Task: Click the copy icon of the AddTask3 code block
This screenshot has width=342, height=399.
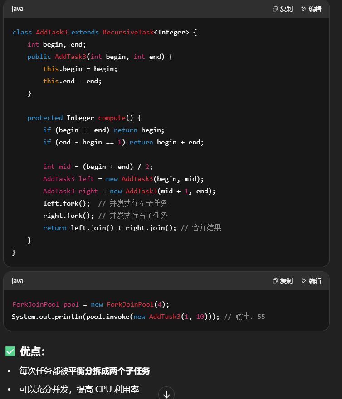Action: point(275,9)
